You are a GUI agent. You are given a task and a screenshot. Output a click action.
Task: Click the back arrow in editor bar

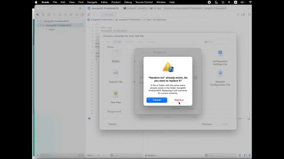[x=94, y=15]
